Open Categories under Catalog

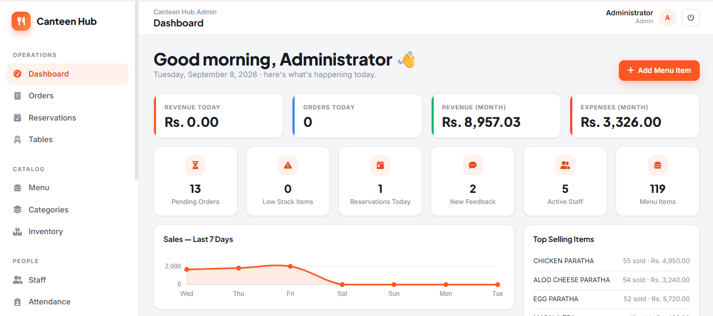(x=67, y=210)
